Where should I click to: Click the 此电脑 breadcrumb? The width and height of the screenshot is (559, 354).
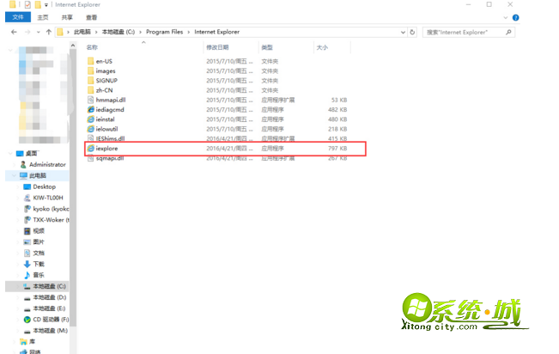click(x=82, y=32)
